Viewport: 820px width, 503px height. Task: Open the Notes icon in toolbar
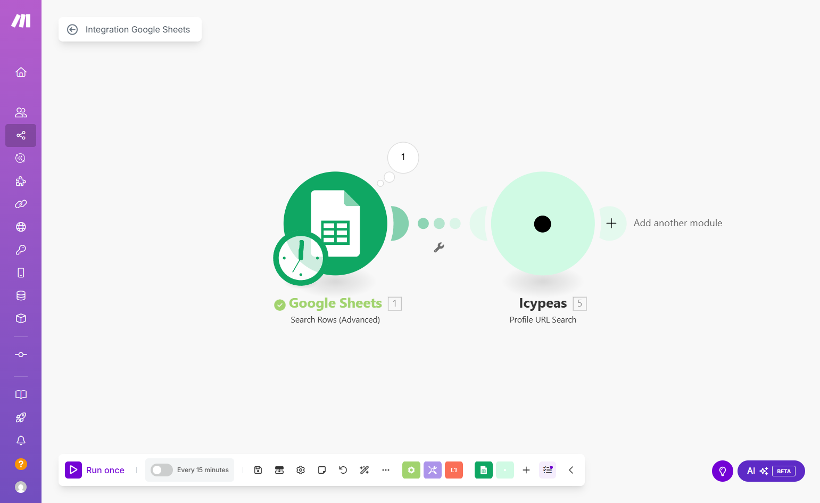click(x=322, y=470)
